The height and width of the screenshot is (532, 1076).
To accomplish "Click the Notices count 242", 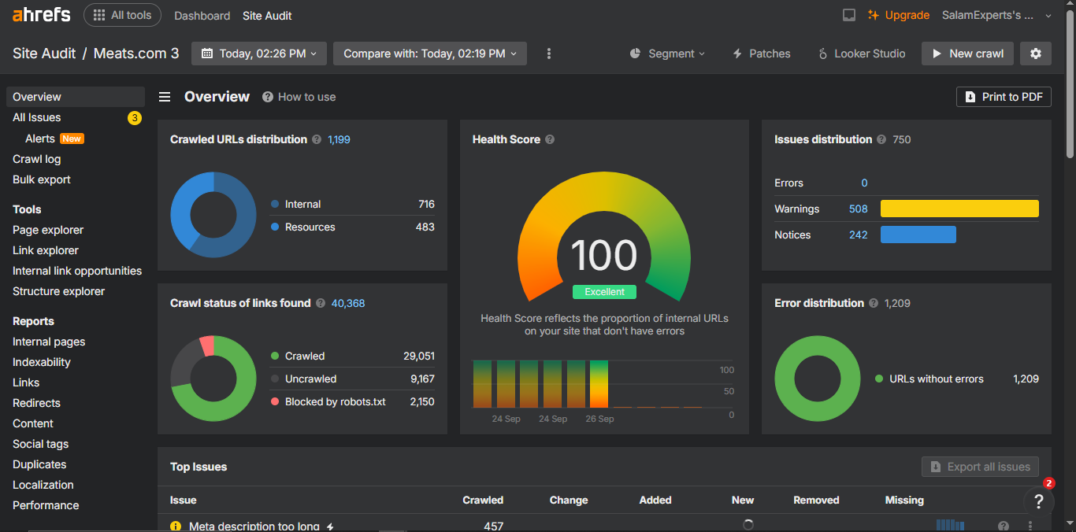I will click(x=859, y=235).
